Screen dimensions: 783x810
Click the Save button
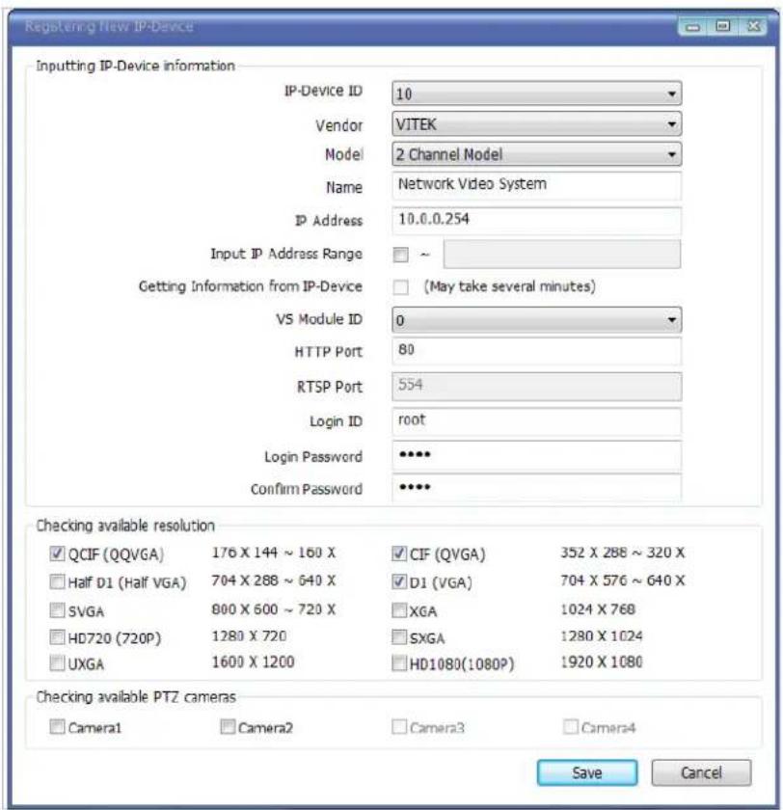click(x=587, y=772)
